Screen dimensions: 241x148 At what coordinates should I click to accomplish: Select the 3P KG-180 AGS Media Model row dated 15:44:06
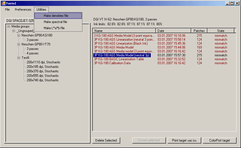tap(164, 47)
